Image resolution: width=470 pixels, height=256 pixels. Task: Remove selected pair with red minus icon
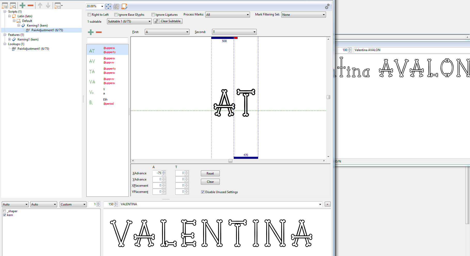(99, 32)
